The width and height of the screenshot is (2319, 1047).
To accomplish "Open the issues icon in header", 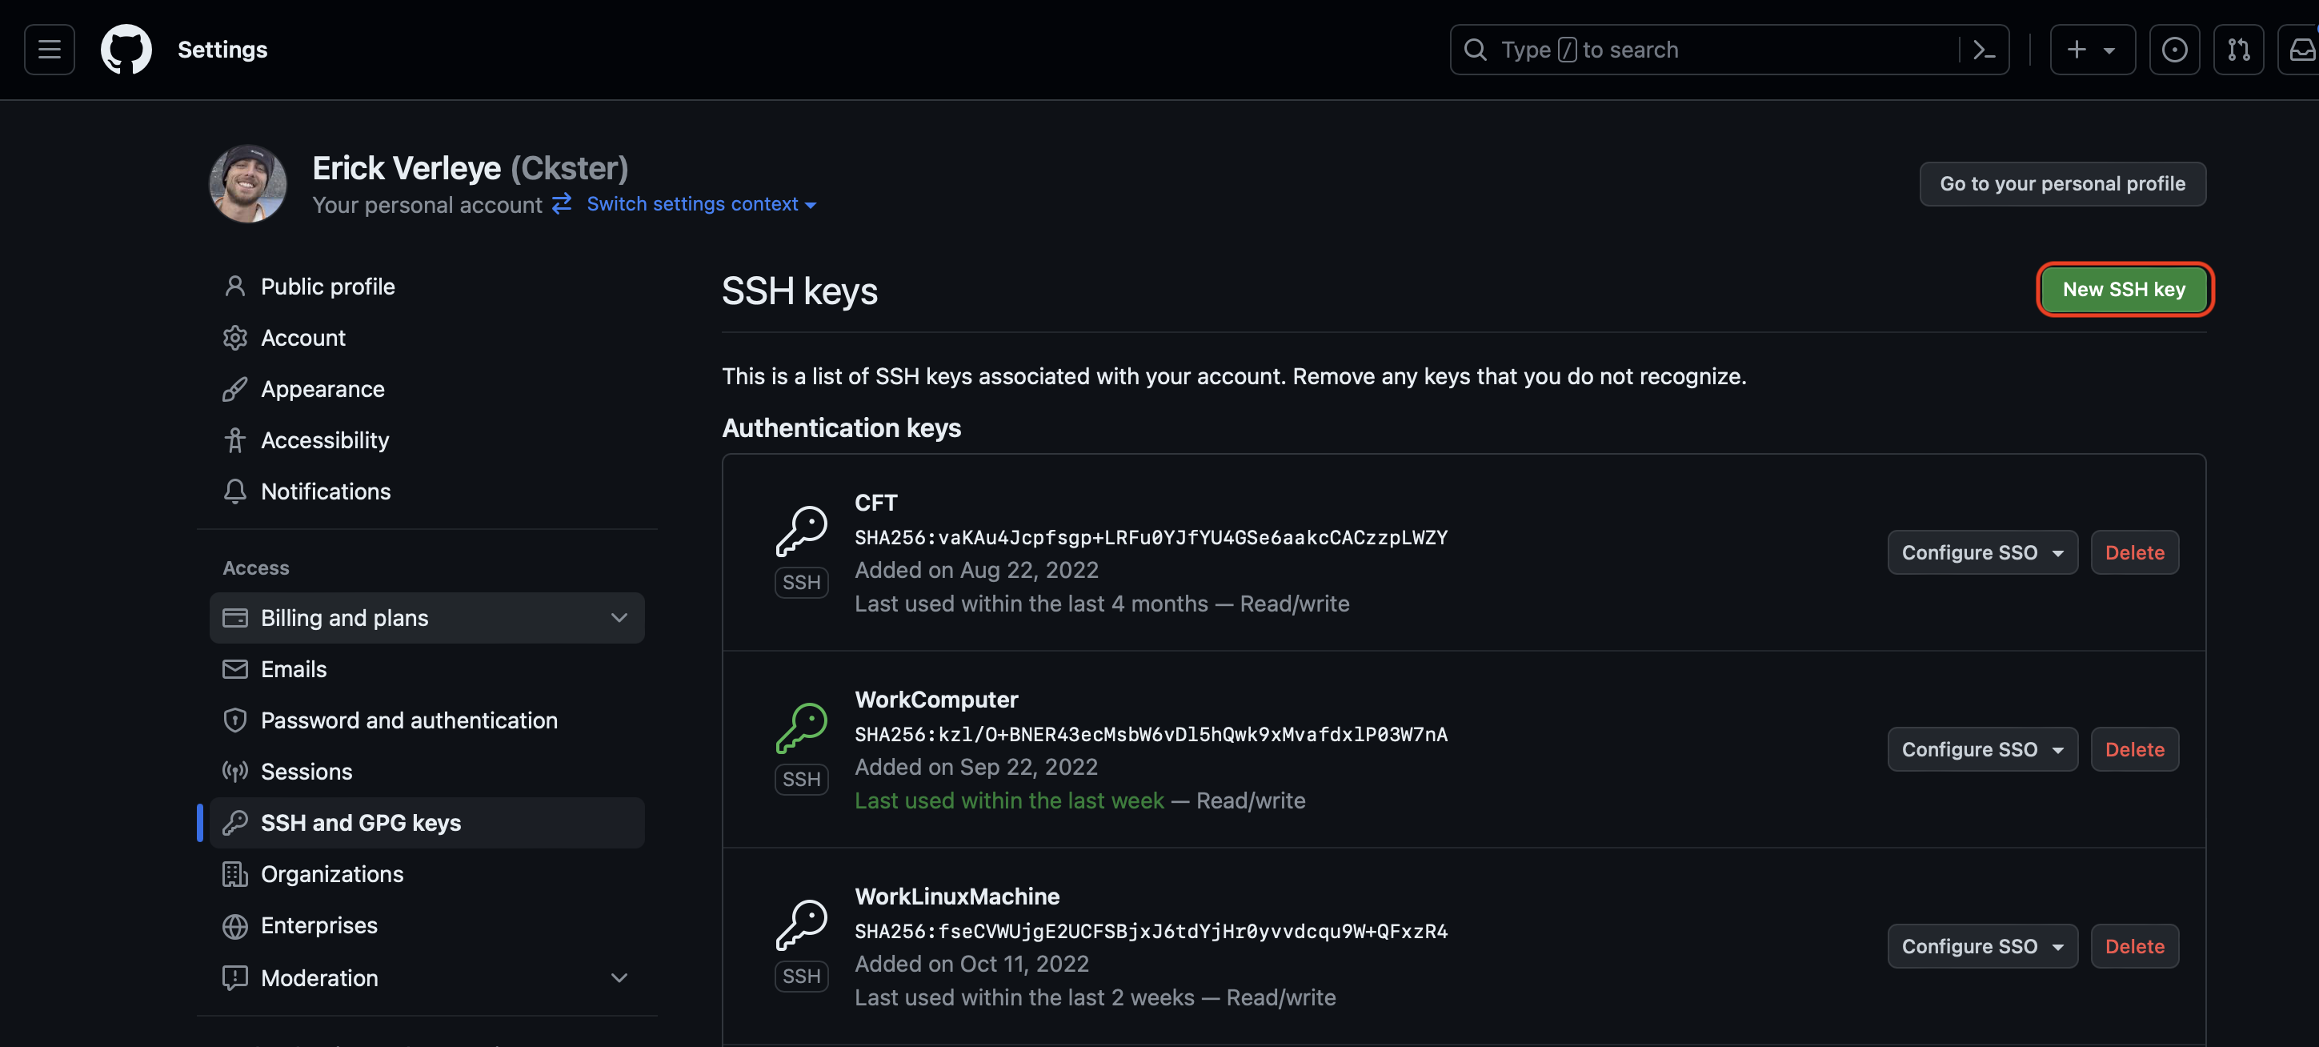I will tap(2174, 50).
